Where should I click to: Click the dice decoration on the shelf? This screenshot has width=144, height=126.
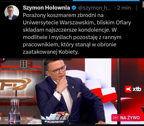[x=25, y=64]
